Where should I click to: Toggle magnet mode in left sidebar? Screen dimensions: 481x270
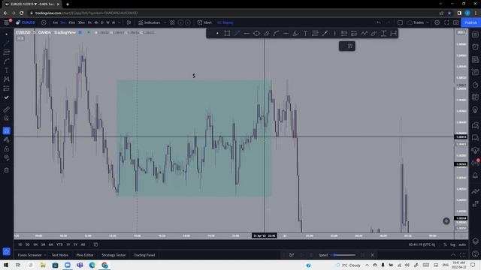[7, 130]
